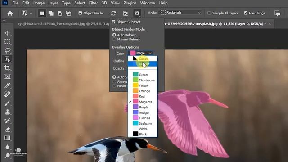Screen dimensions: 288x162
Task: Choose Indigo overlay color
Action: pyautogui.click(x=143, y=112)
